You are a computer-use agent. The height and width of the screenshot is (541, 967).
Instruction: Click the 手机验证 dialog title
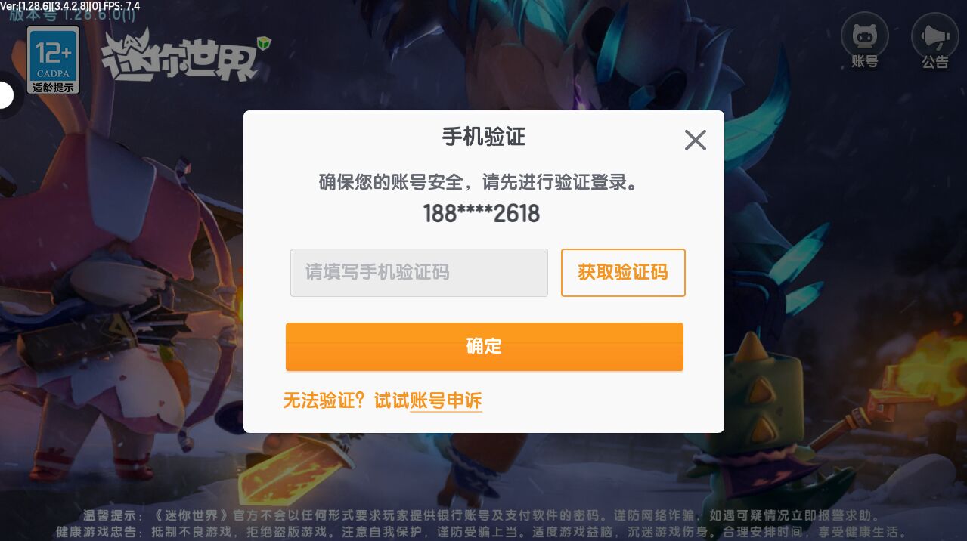[484, 137]
